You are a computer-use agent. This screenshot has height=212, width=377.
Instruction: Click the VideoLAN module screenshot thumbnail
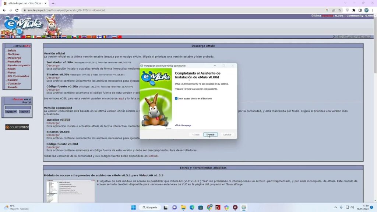(x=70, y=191)
